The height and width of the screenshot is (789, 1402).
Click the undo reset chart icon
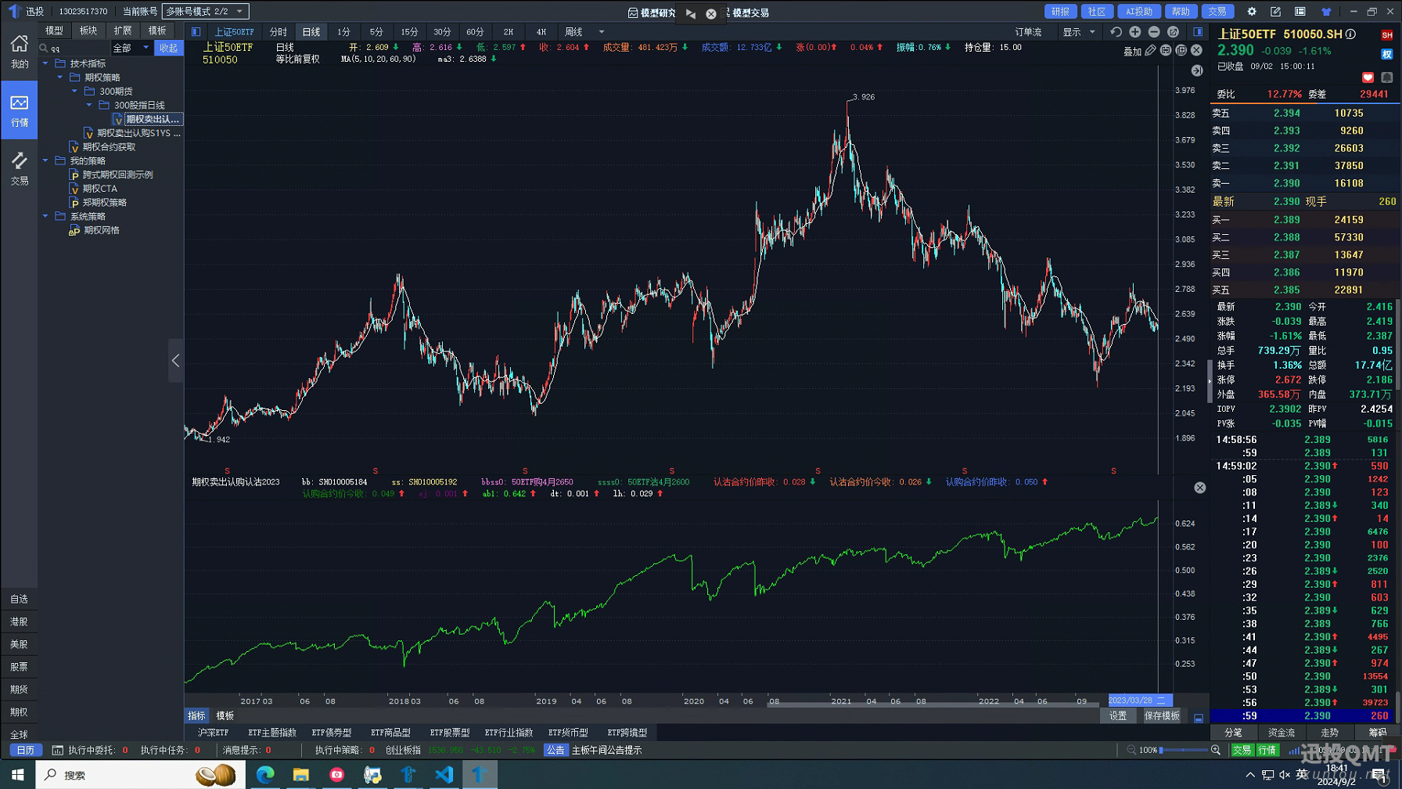(1116, 32)
